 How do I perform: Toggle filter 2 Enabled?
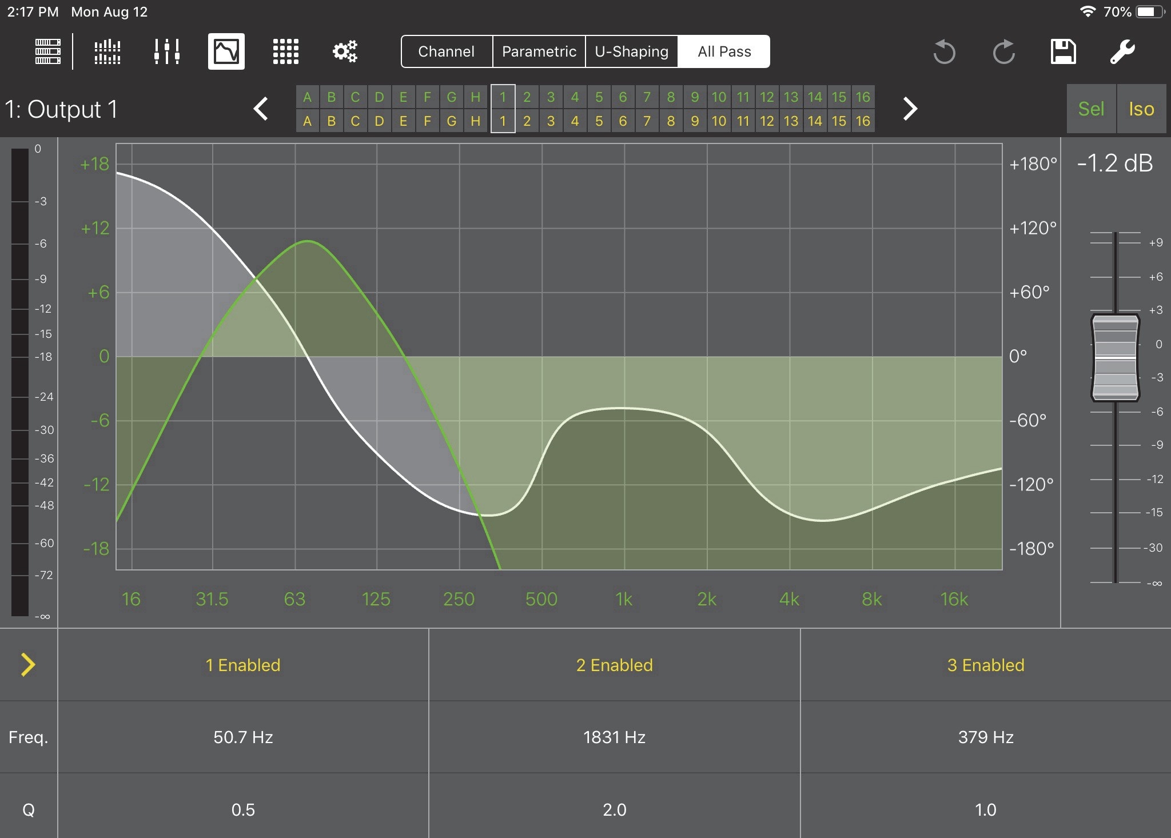tap(614, 665)
